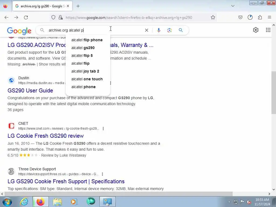Open the Windows Start menu
The height and width of the screenshot is (207, 276).
point(7,202)
